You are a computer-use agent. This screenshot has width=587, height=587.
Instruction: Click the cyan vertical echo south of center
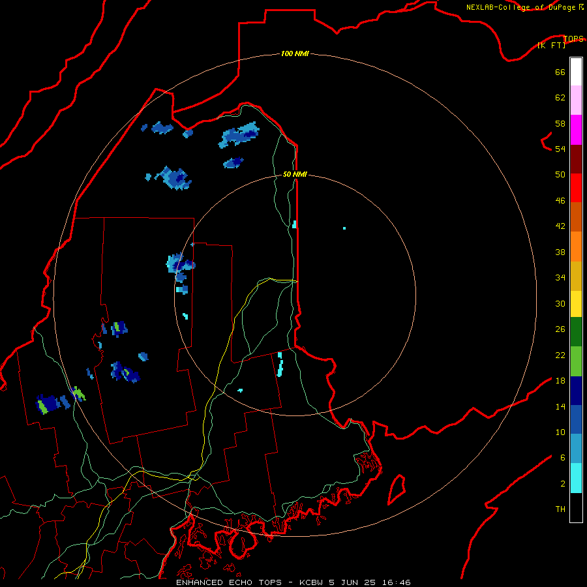coord(280,364)
